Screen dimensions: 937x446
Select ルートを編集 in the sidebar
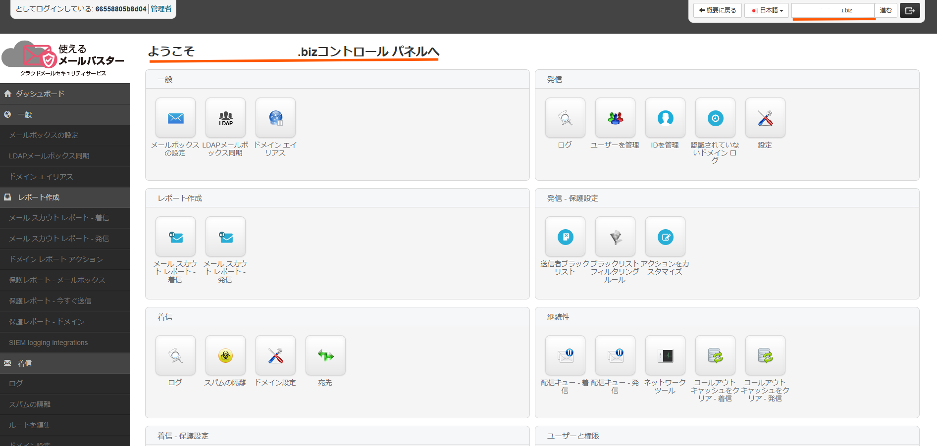(x=65, y=425)
